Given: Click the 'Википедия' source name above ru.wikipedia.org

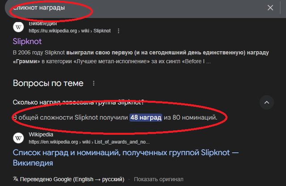Looking at the screenshot, I should click(43, 24).
